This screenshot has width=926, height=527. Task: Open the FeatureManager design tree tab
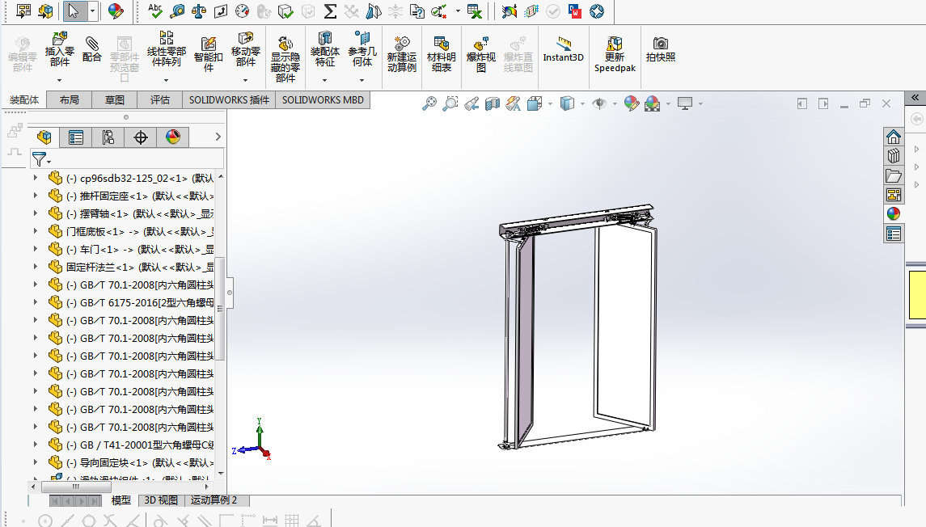[44, 137]
